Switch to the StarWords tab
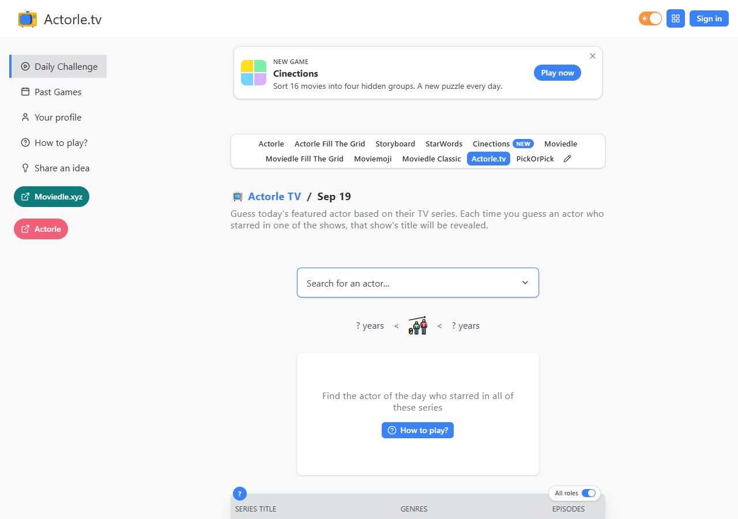 pyautogui.click(x=444, y=144)
